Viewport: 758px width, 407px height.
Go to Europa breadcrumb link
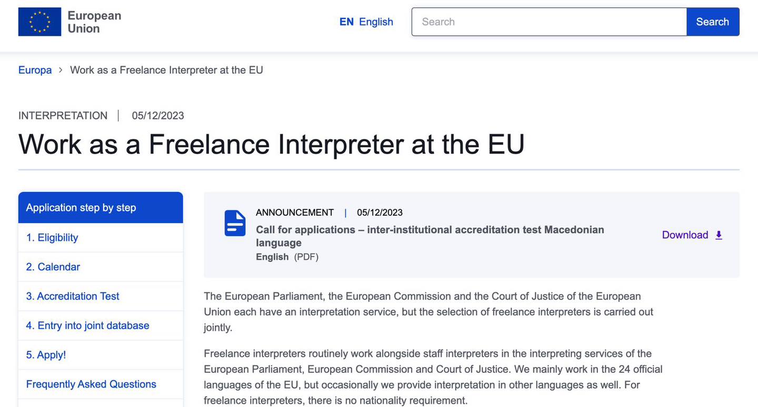pyautogui.click(x=35, y=70)
